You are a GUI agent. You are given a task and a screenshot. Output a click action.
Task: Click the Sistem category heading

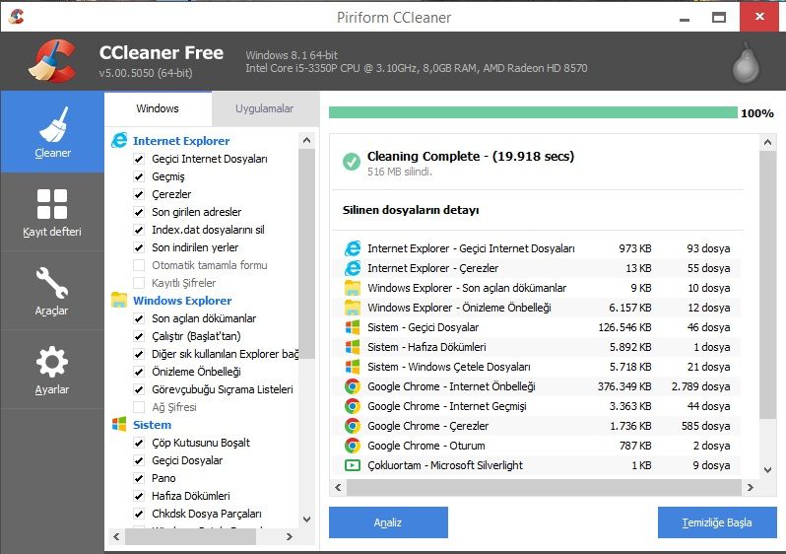pyautogui.click(x=152, y=425)
